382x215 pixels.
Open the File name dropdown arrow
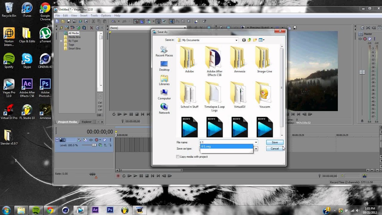(256, 142)
